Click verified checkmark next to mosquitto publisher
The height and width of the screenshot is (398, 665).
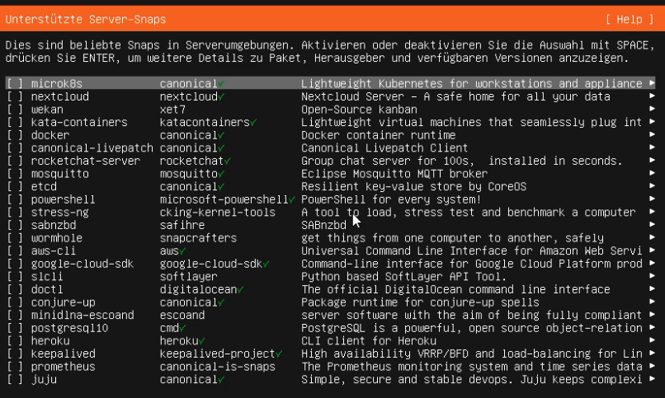tap(221, 174)
